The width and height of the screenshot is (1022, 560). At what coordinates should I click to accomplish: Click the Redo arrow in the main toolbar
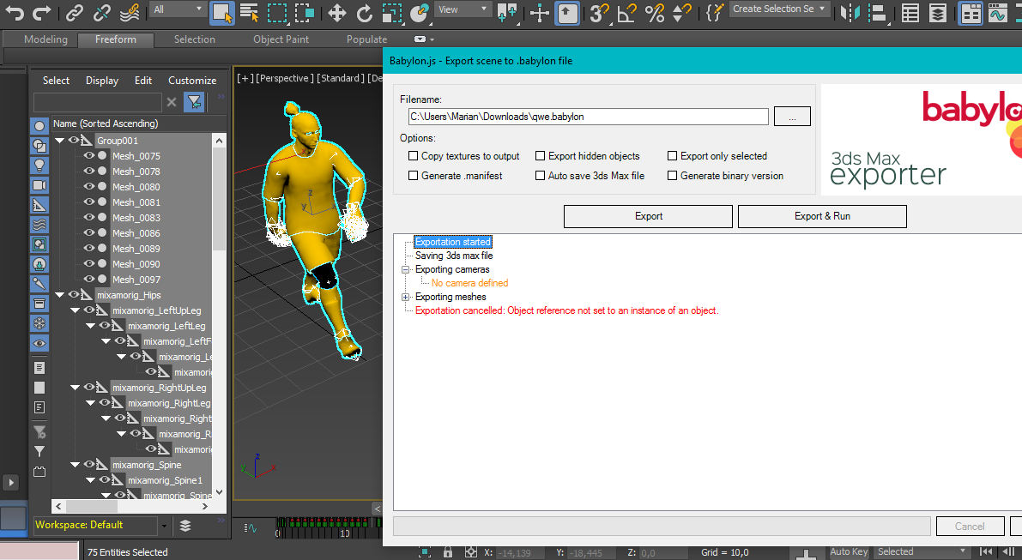(42, 12)
